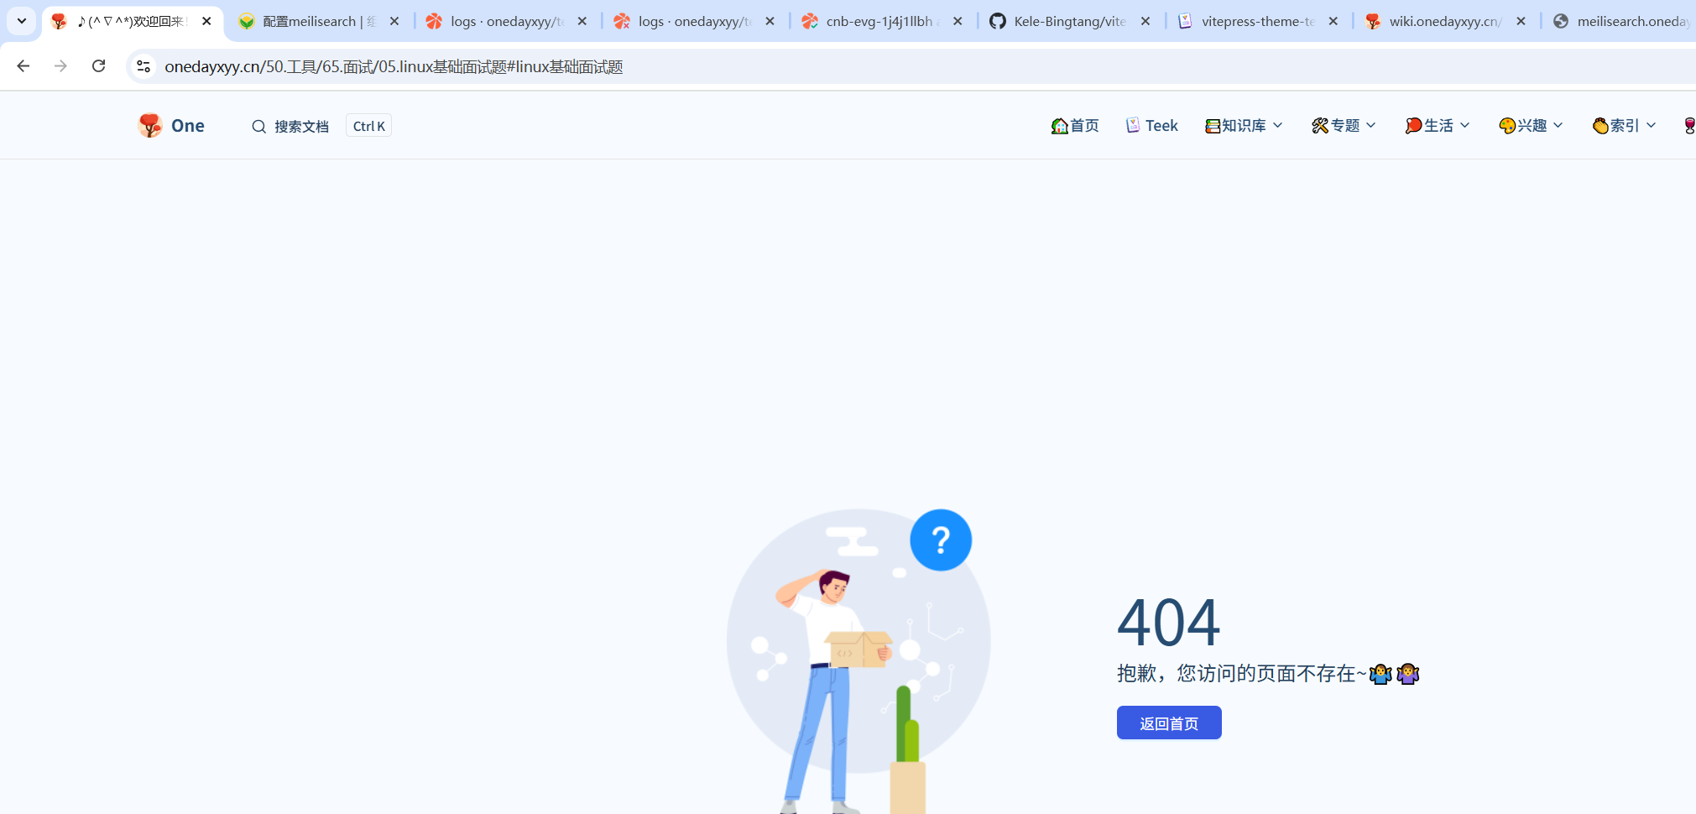Go to 首页 in navigation bar

click(1075, 126)
